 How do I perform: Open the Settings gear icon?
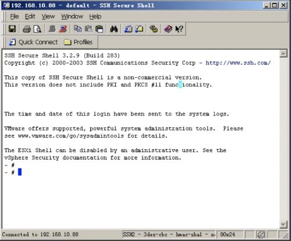(x=154, y=29)
